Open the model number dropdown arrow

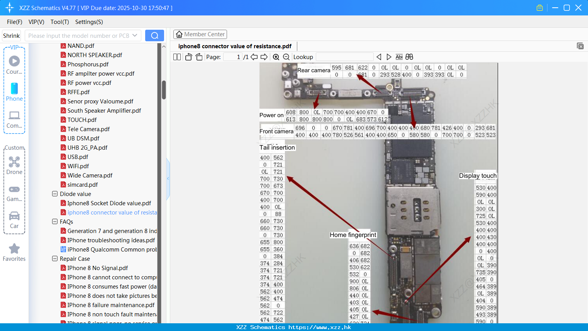tap(135, 35)
